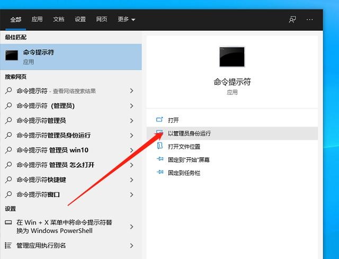Open the 文档 tab
Screen dimensions: 339x259
tap(59, 19)
